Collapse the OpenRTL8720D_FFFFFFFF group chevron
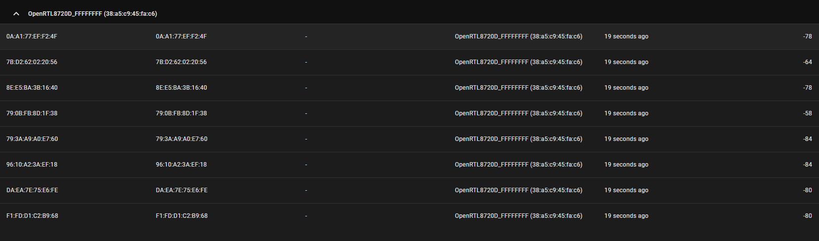 tap(16, 14)
